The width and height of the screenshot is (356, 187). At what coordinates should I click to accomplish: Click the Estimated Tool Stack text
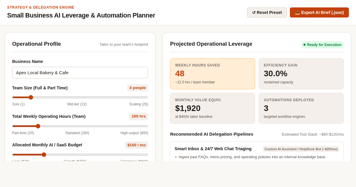[x=313, y=134]
